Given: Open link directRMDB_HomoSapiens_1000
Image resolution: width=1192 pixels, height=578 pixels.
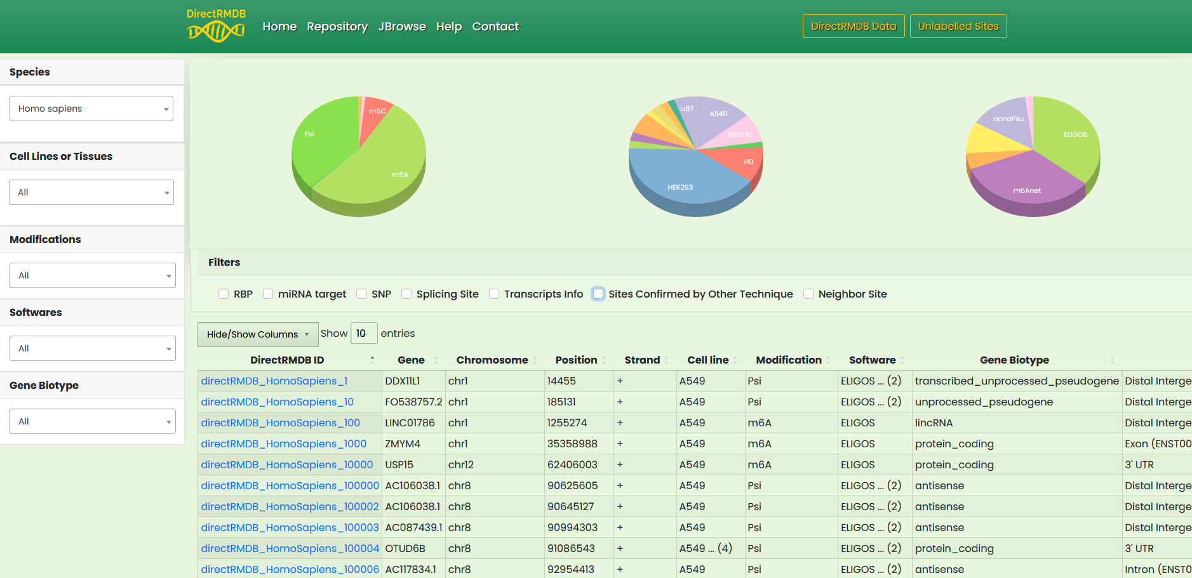Looking at the screenshot, I should pos(284,443).
